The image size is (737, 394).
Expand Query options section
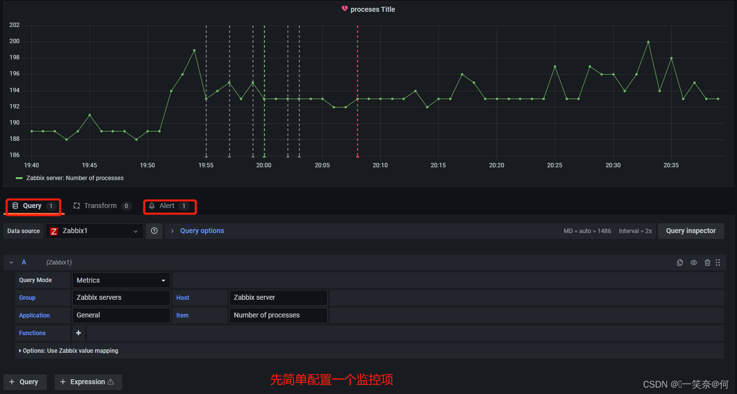(202, 231)
